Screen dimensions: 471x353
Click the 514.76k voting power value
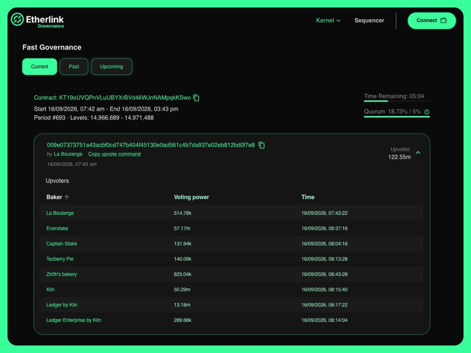pyautogui.click(x=183, y=213)
